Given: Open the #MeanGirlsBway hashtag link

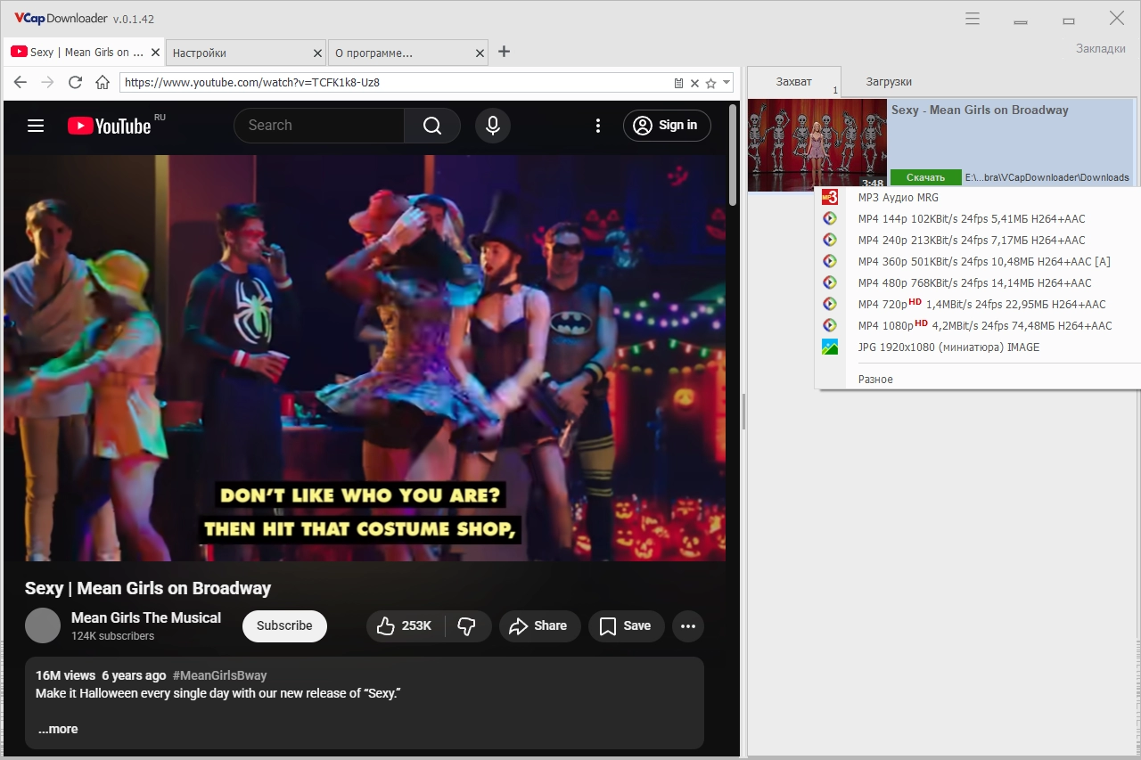Looking at the screenshot, I should (219, 675).
